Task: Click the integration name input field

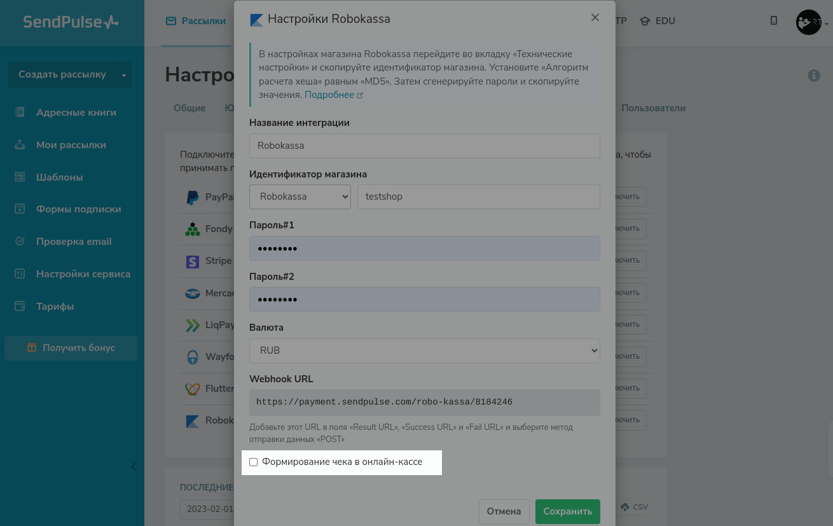Action: (425, 146)
